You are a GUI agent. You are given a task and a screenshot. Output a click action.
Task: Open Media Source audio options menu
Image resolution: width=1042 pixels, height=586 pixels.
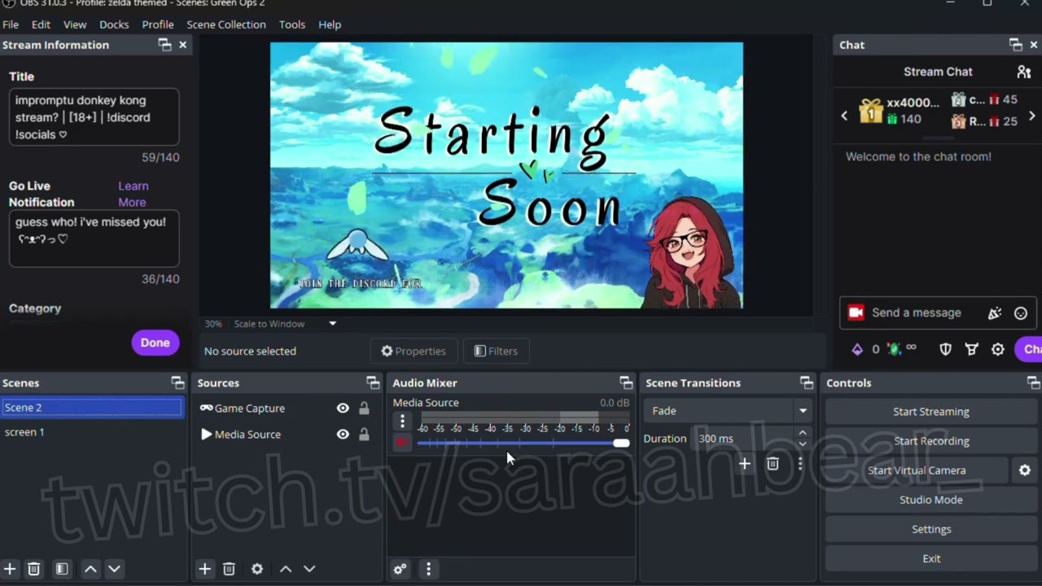pos(402,421)
